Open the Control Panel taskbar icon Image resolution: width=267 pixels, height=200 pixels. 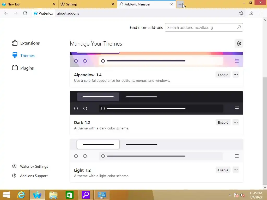[102, 195]
